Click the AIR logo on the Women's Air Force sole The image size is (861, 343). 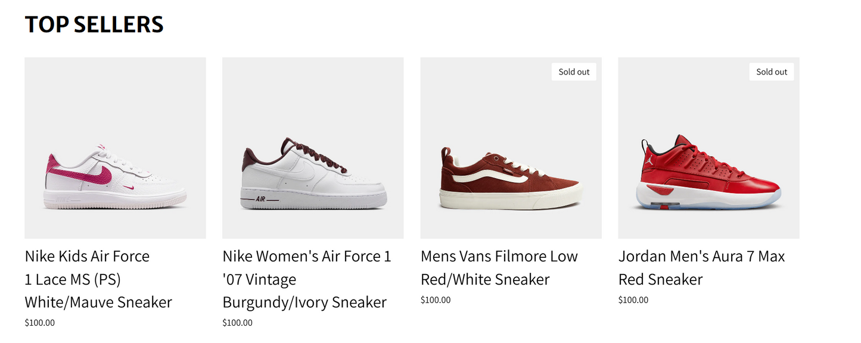point(260,199)
